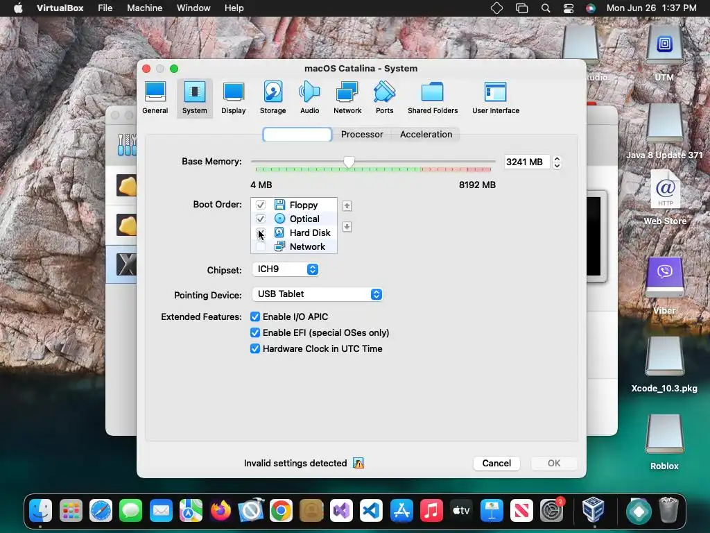The width and height of the screenshot is (710, 533).
Task: Open the VirtualBox application menu
Action: pos(60,8)
